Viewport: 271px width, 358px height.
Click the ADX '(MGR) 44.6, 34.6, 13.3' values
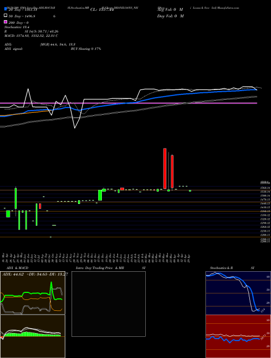(x=57, y=44)
